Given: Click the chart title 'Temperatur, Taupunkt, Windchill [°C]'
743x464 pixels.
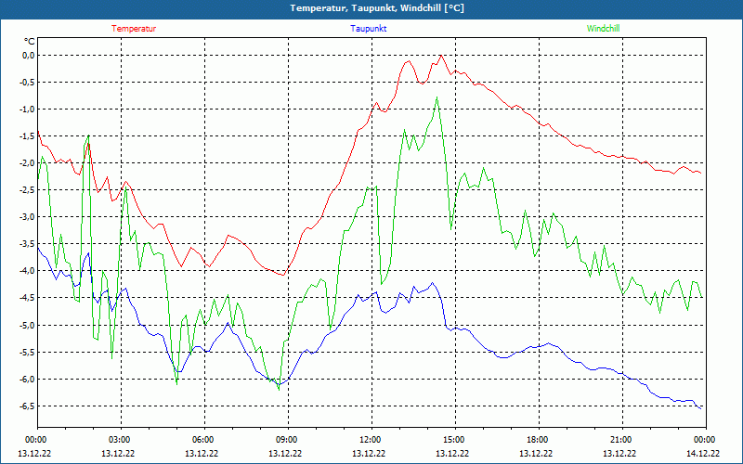Looking at the screenshot, I should pyautogui.click(x=377, y=8).
